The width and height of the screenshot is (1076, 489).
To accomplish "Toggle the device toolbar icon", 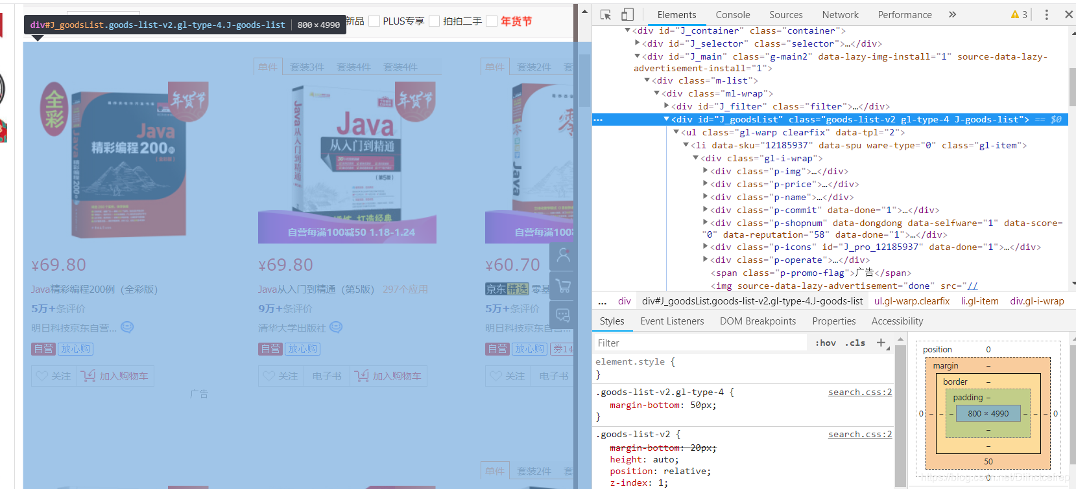I will pos(627,14).
